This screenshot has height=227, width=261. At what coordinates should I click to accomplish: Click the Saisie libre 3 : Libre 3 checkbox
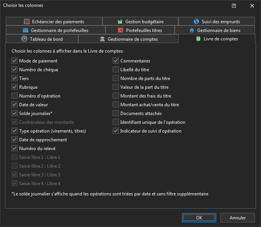(x=15, y=175)
